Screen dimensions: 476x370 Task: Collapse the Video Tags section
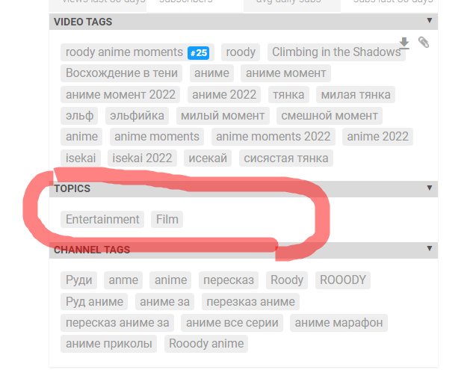pos(429,20)
